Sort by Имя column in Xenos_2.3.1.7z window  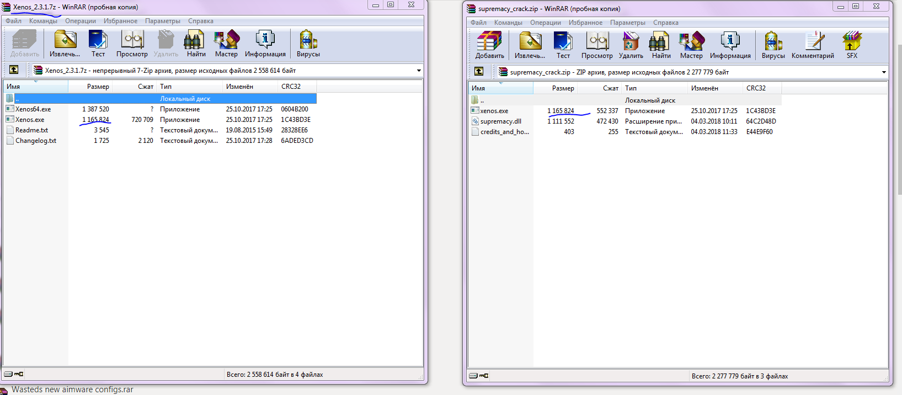coord(36,87)
